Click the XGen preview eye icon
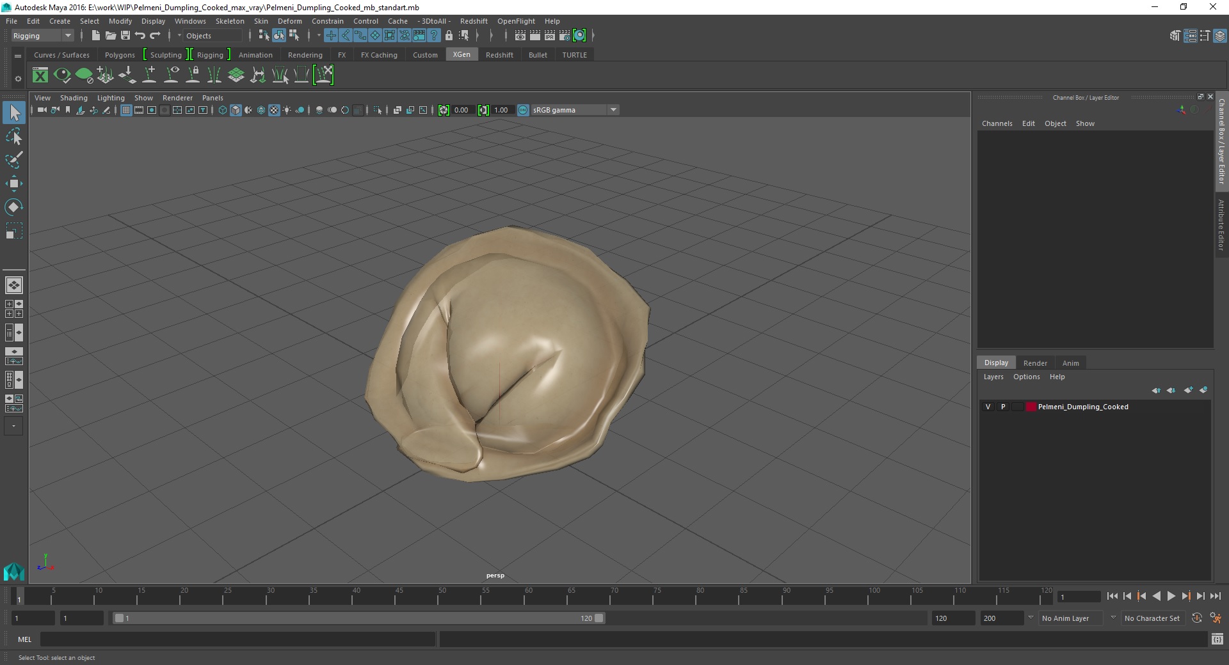This screenshot has width=1229, height=665. [62, 75]
